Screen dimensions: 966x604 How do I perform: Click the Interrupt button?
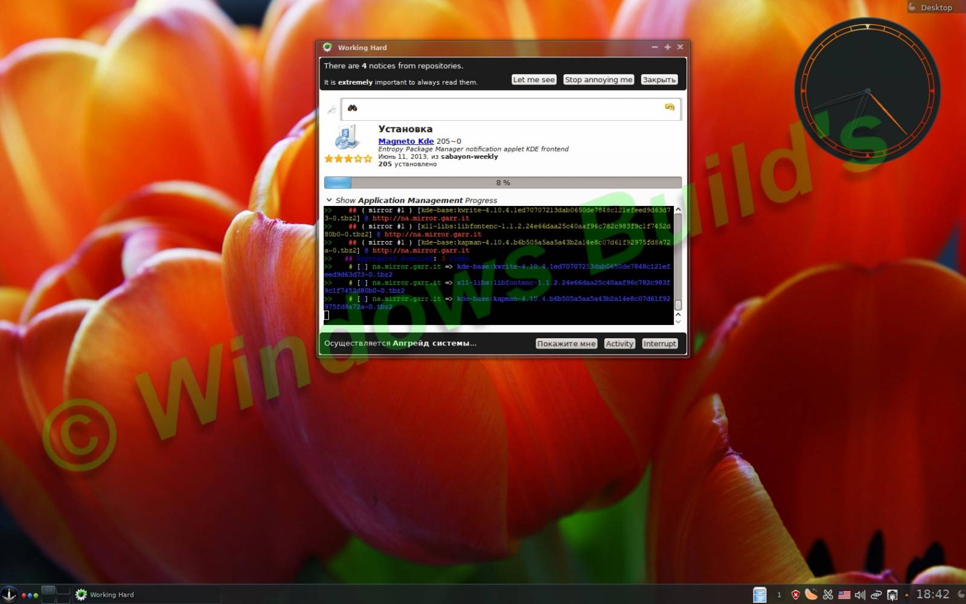pos(659,344)
